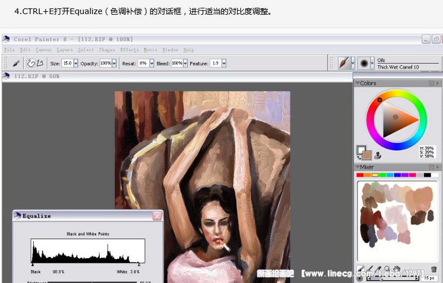Choose the Freehand Strokes icon
443x283 pixels.
[31, 63]
